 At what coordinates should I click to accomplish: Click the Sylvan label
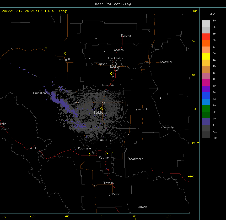[102, 64]
